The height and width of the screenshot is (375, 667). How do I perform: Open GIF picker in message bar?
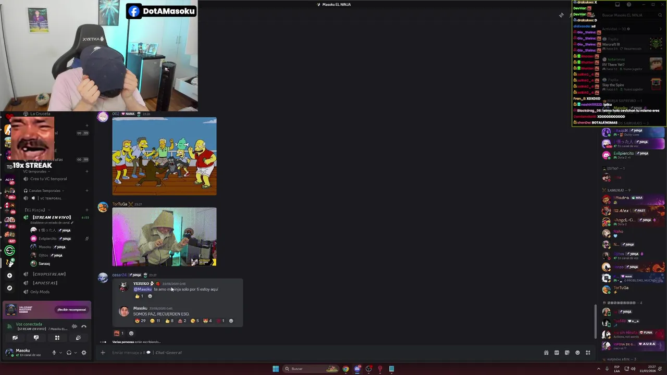coord(557,353)
